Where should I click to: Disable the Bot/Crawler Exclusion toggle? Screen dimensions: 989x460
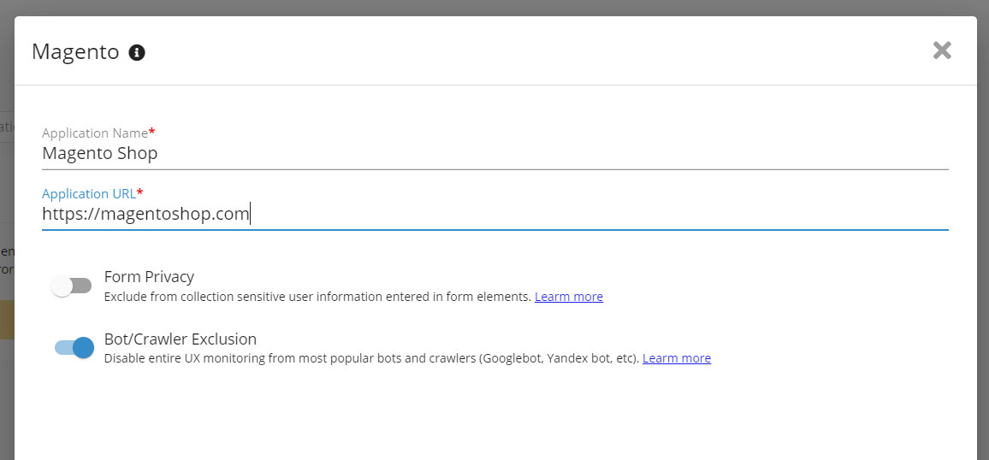coord(74,347)
